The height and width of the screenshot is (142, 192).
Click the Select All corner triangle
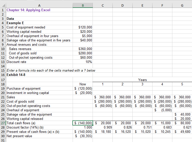3,6
